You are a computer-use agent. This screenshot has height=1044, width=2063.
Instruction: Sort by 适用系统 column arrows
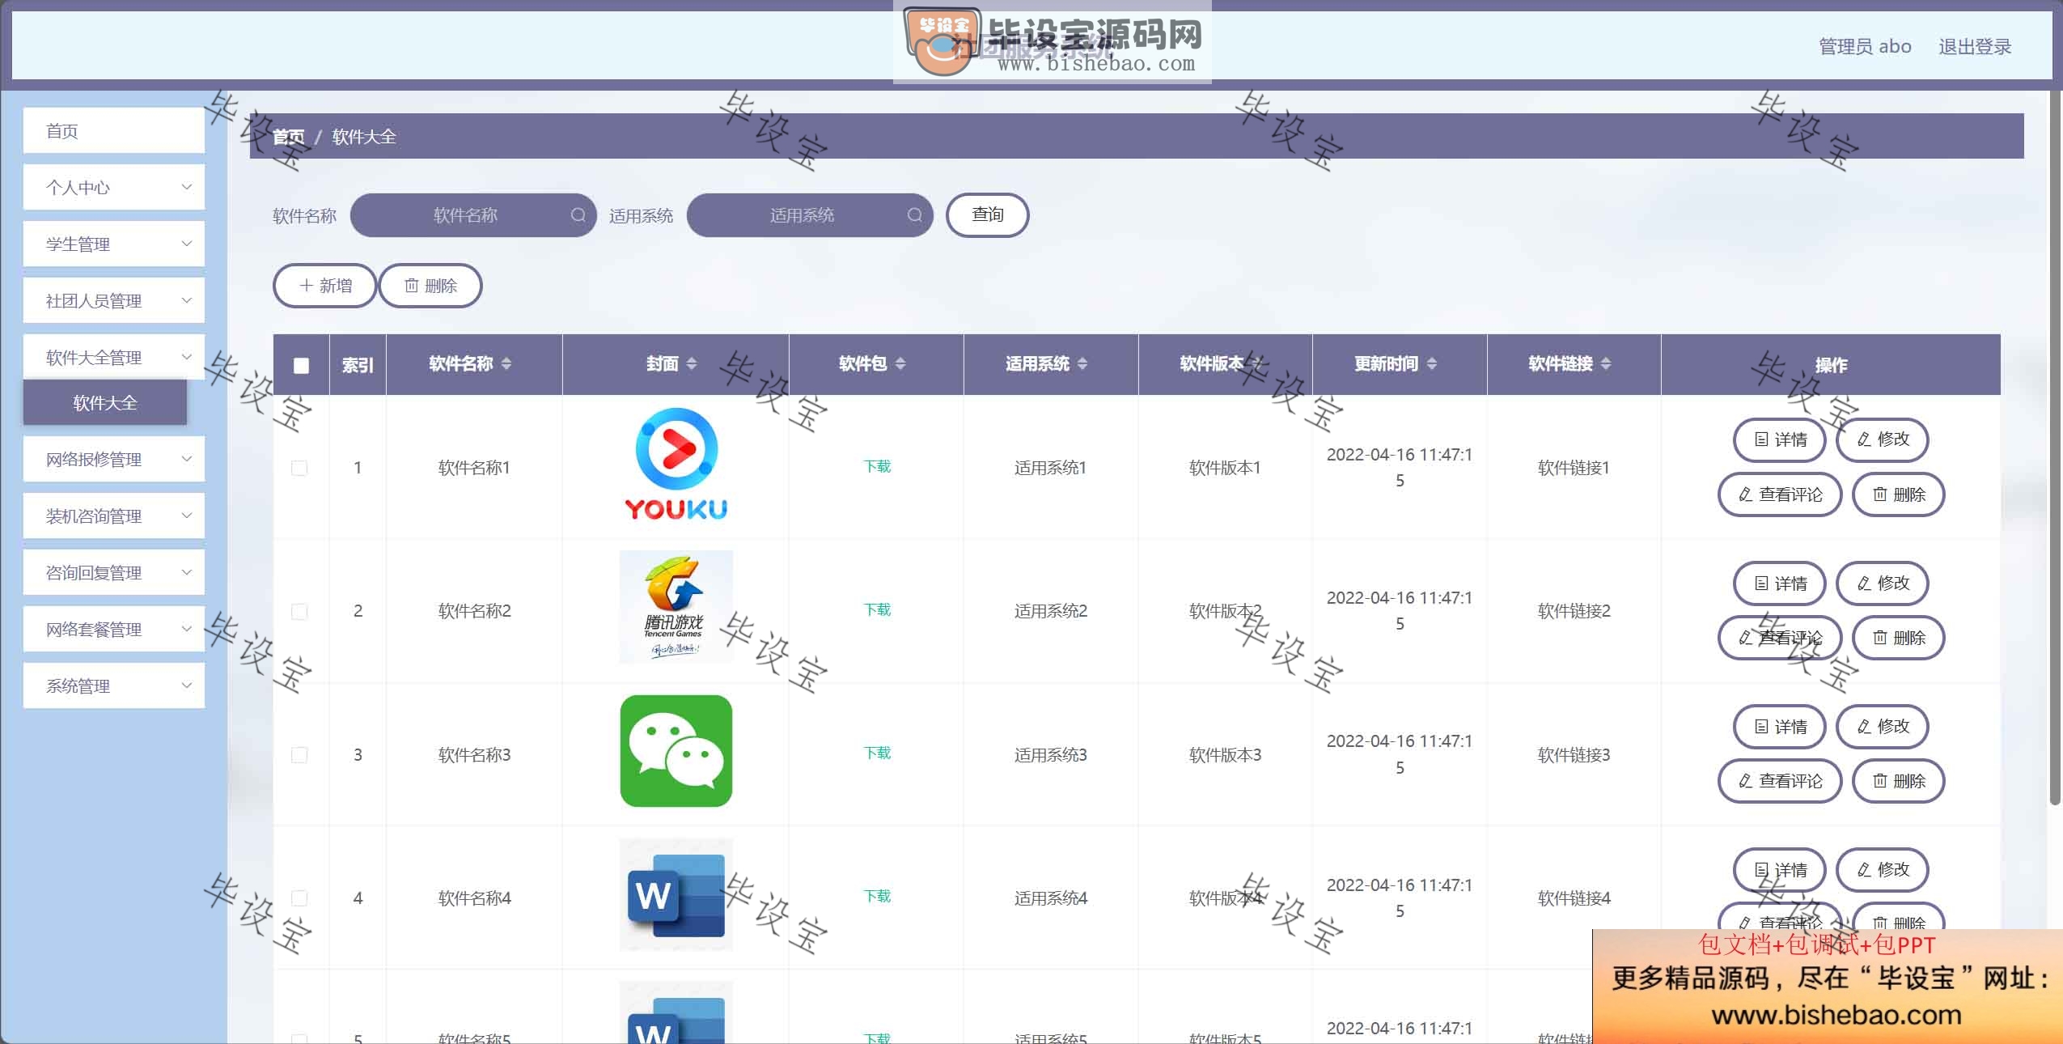click(x=1082, y=364)
